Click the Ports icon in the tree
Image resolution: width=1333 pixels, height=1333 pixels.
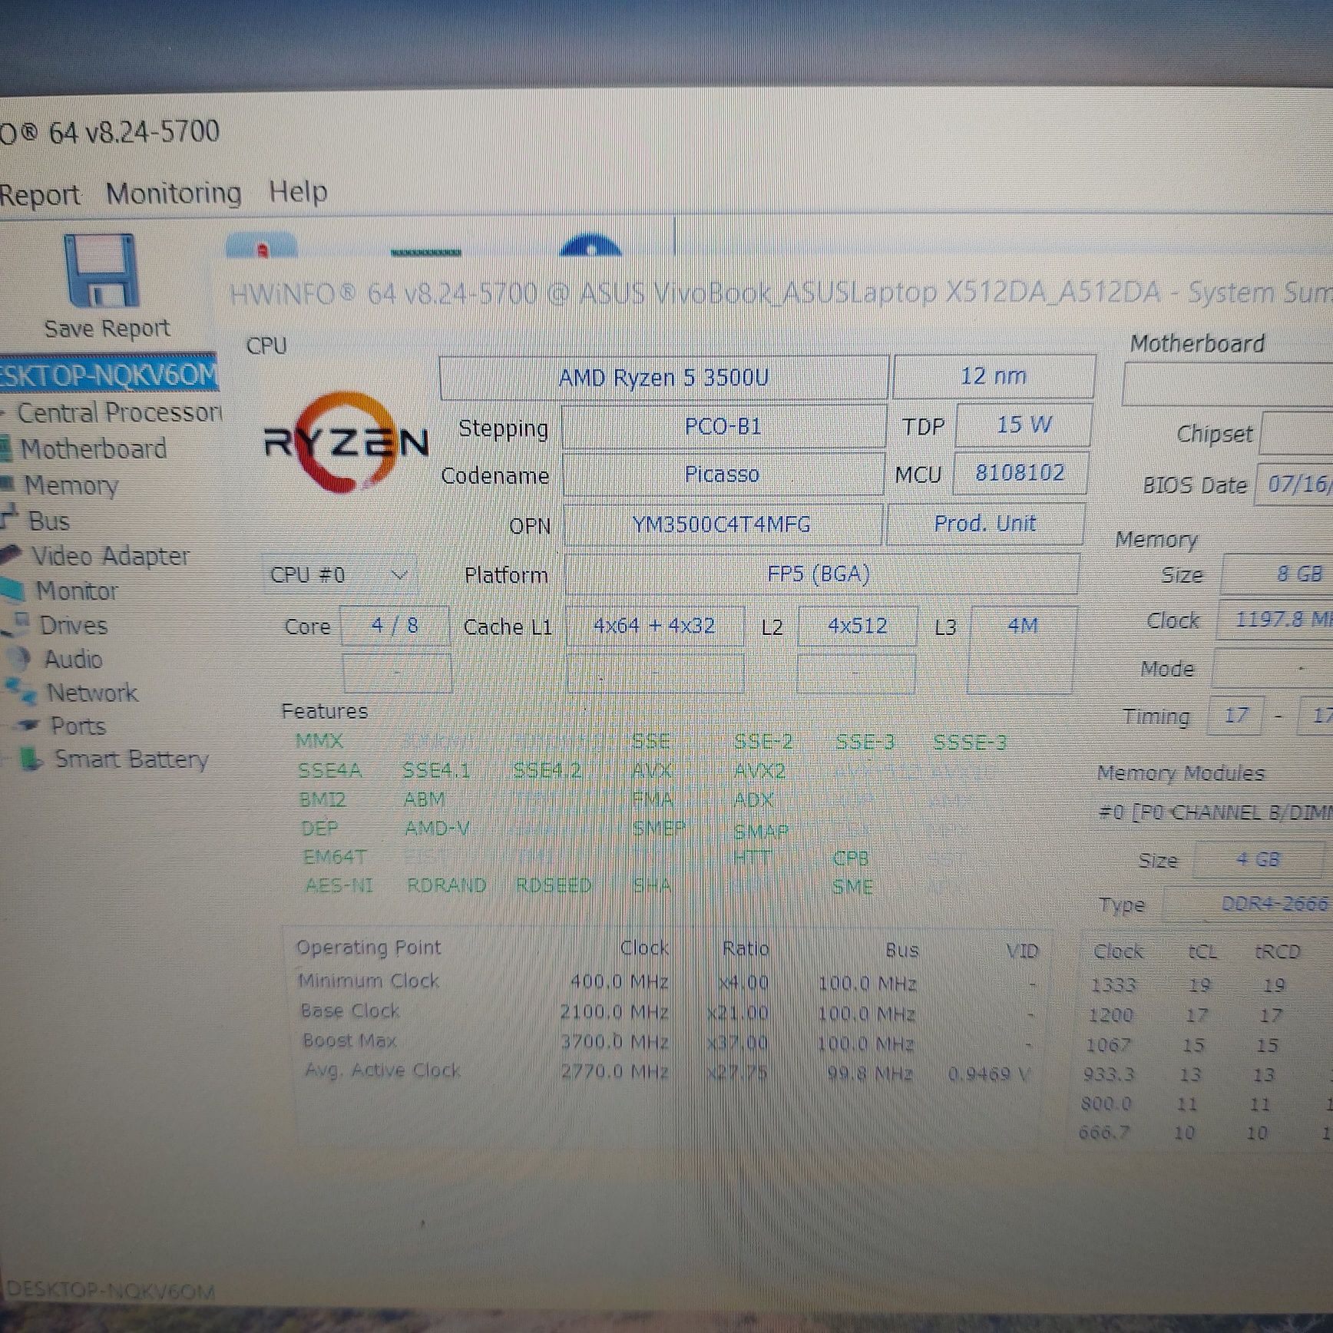tap(29, 725)
